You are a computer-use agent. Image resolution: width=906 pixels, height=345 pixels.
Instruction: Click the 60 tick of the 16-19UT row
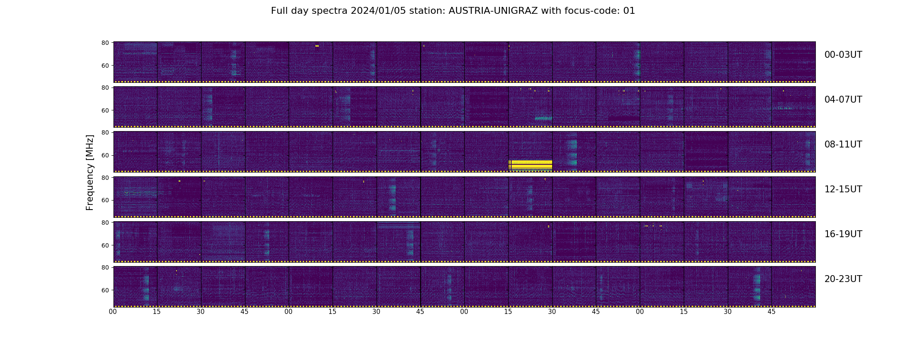pyautogui.click(x=105, y=245)
